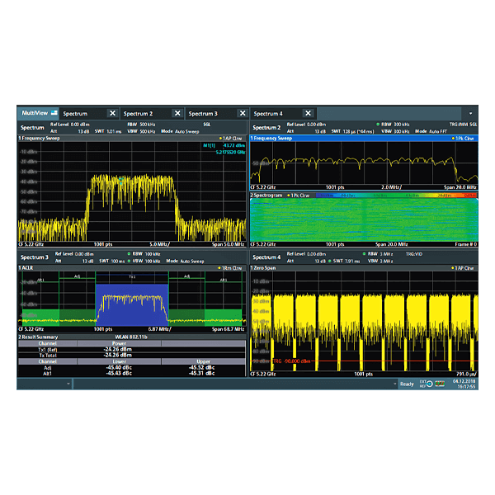Screen dimensions: 495x495
Task: Click the Lower column header
Action: click(119, 361)
